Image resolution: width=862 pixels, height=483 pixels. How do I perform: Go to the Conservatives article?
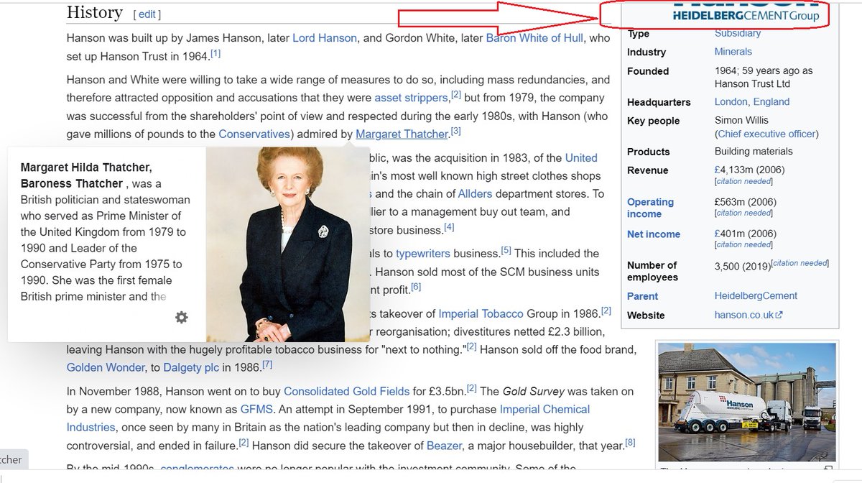click(254, 134)
